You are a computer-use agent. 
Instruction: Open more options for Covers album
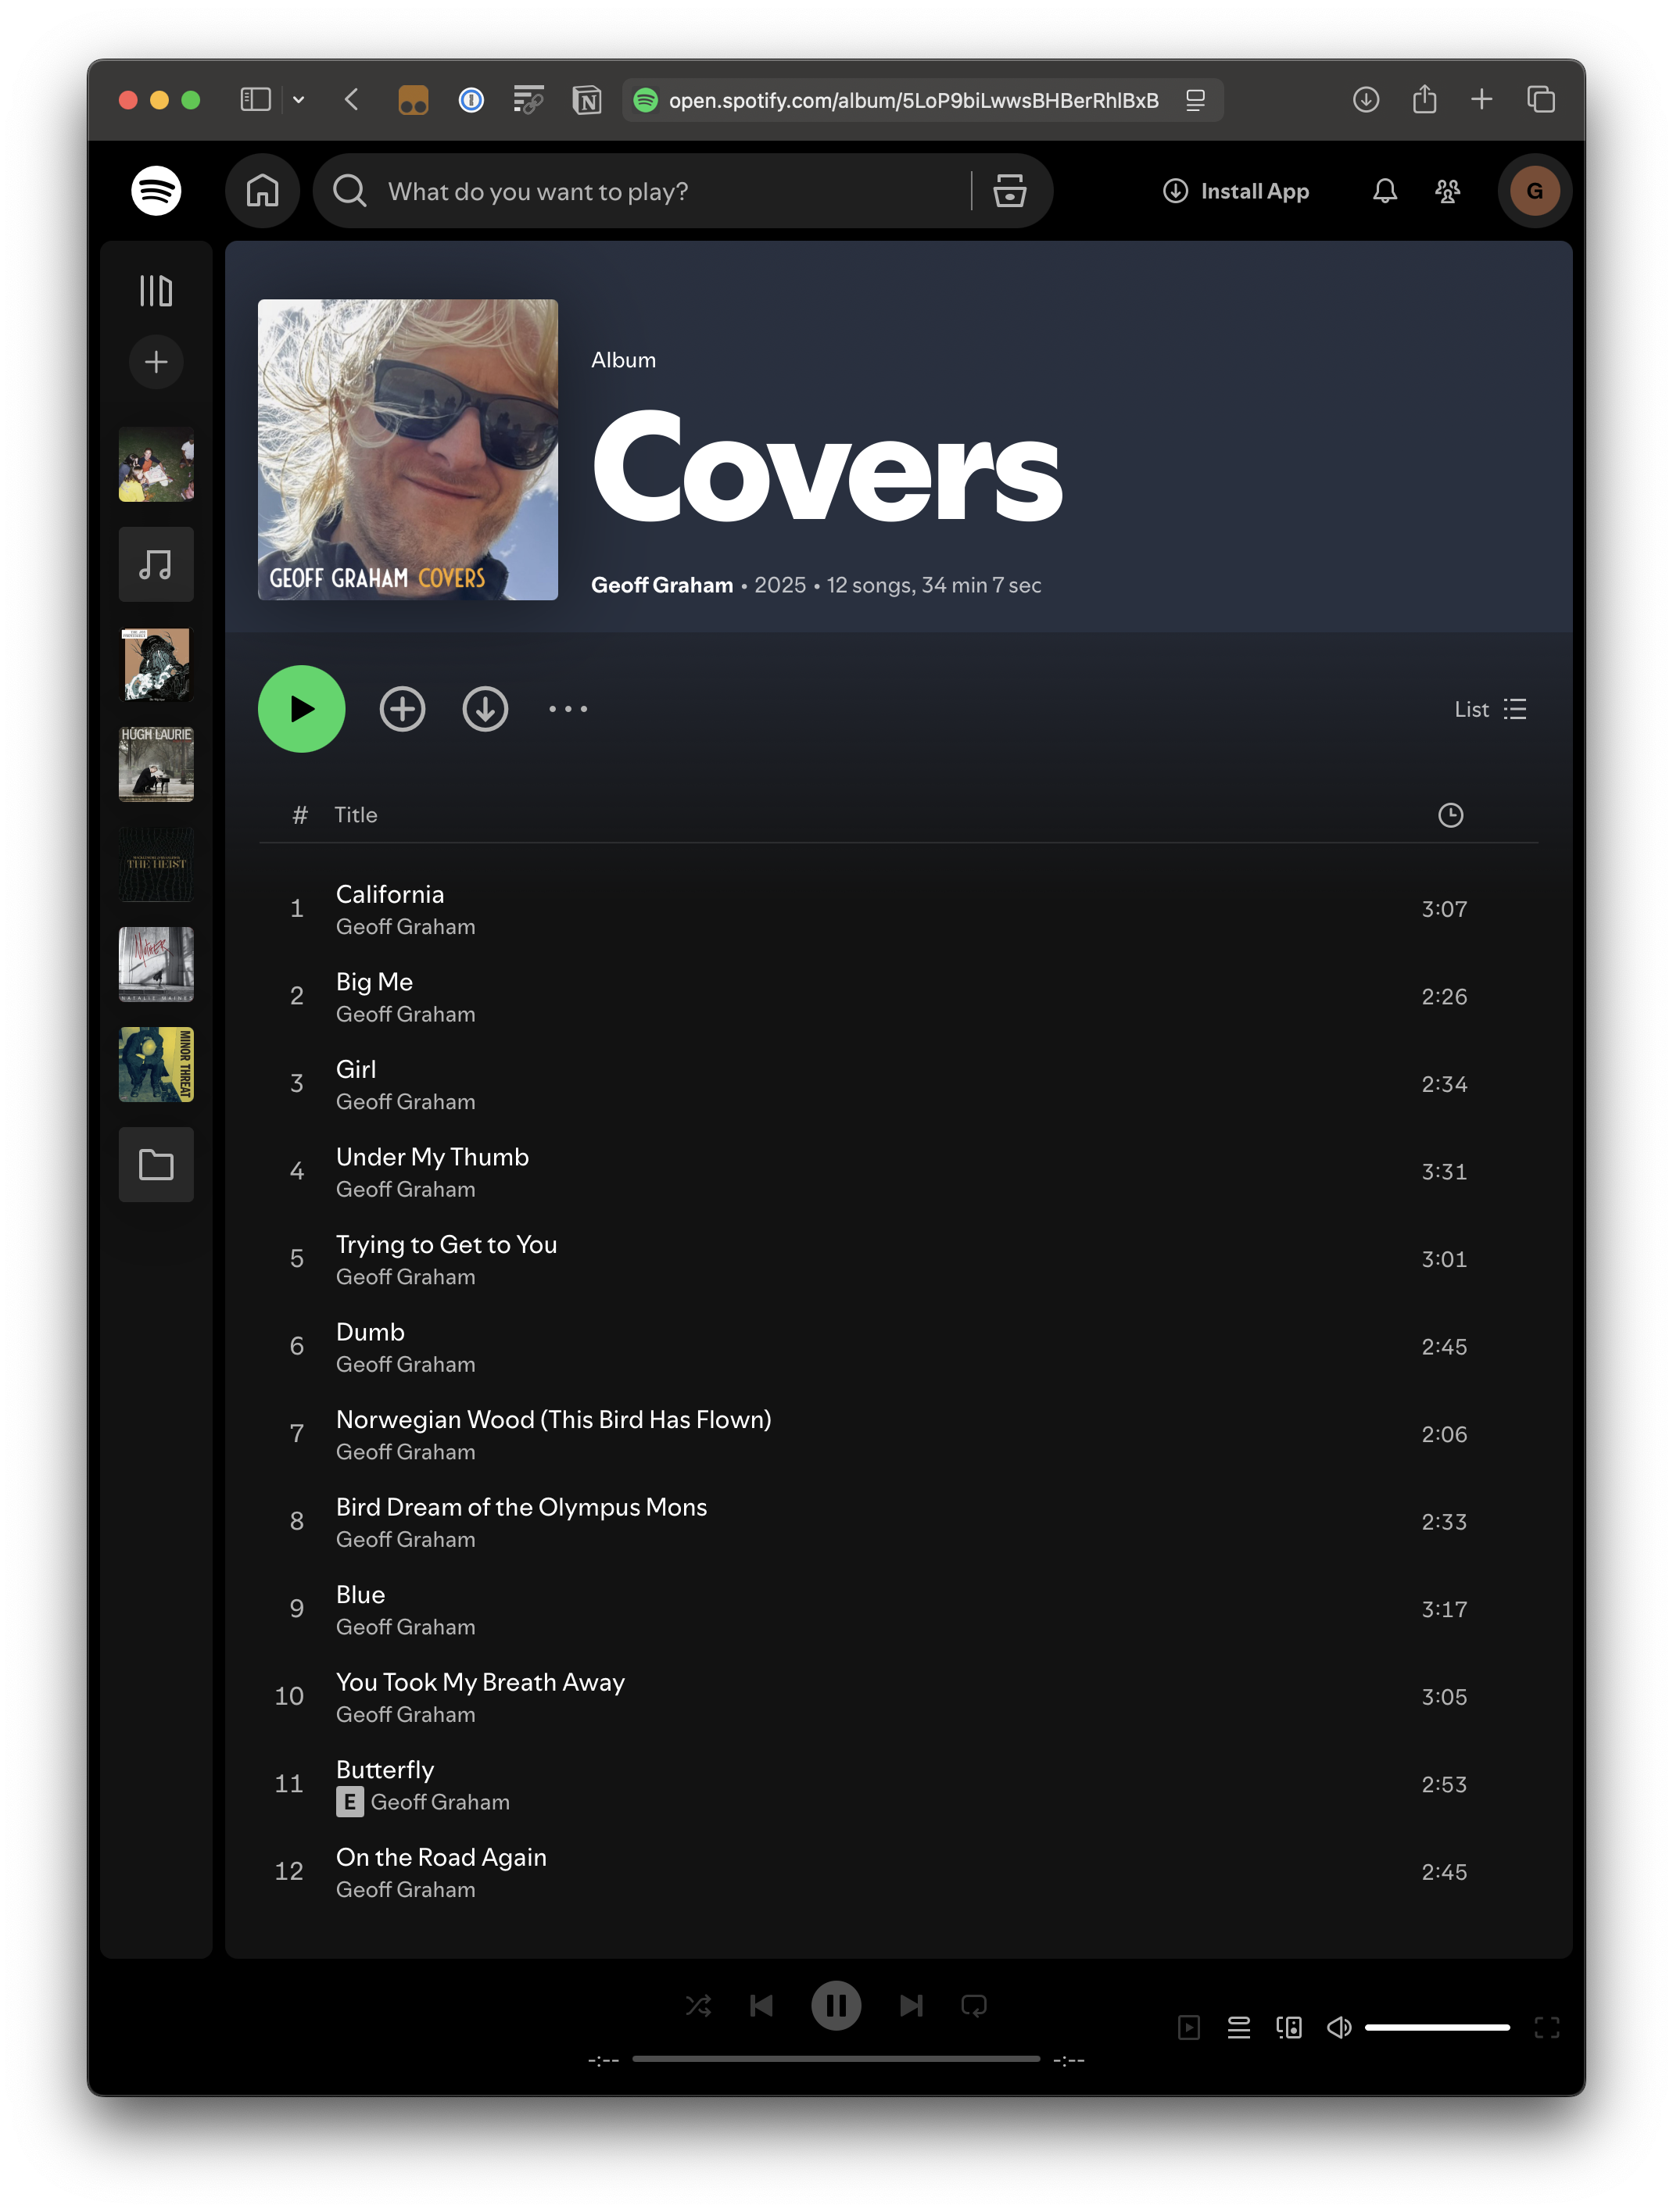coord(568,709)
